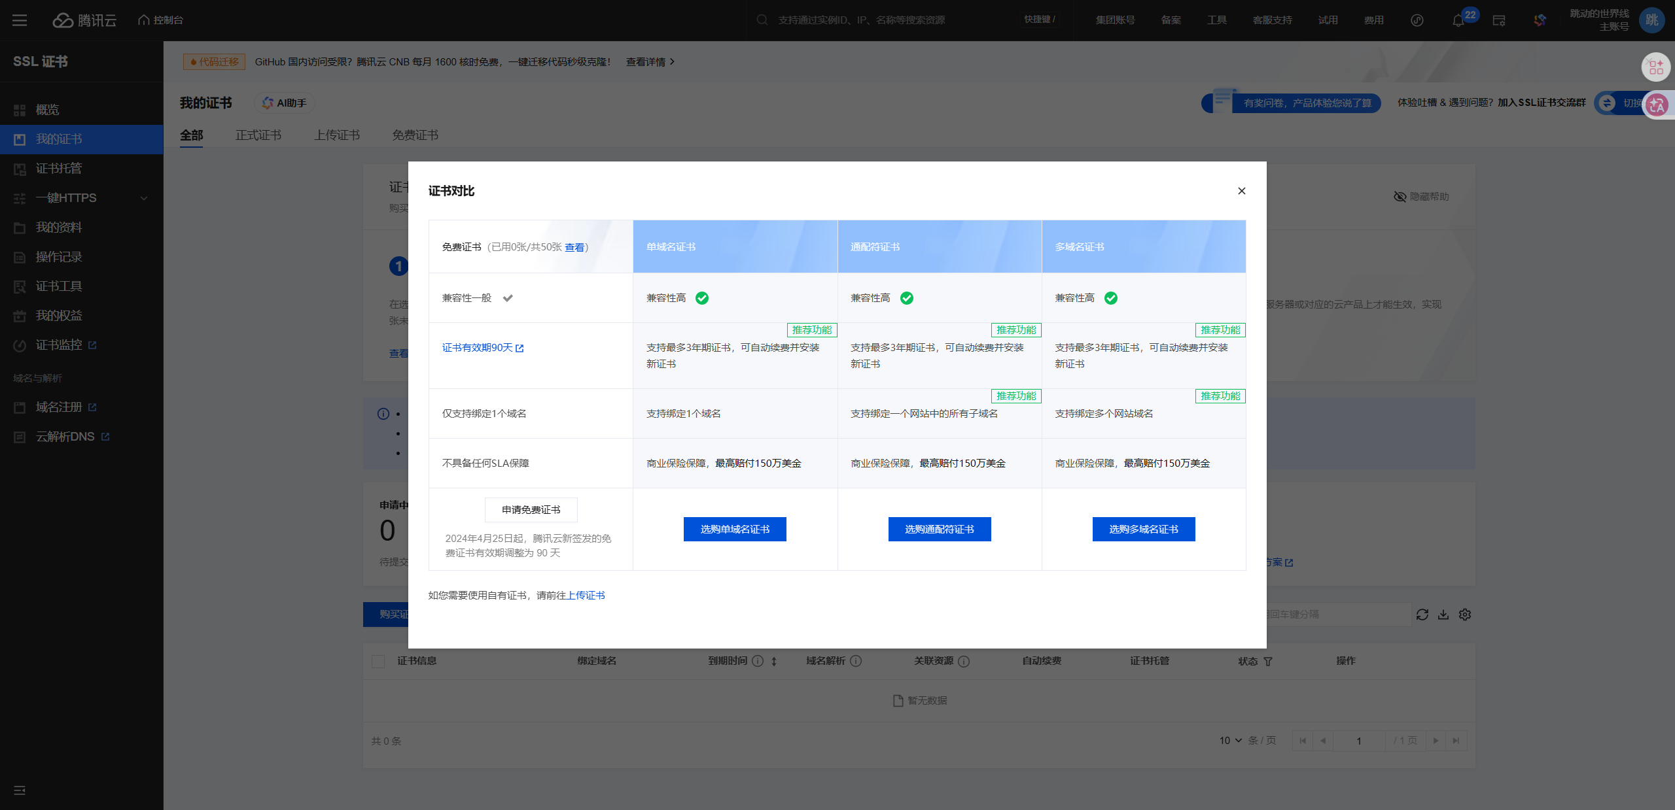Open 我的资料 in the sidebar
Image resolution: width=1675 pixels, height=810 pixels.
point(81,228)
